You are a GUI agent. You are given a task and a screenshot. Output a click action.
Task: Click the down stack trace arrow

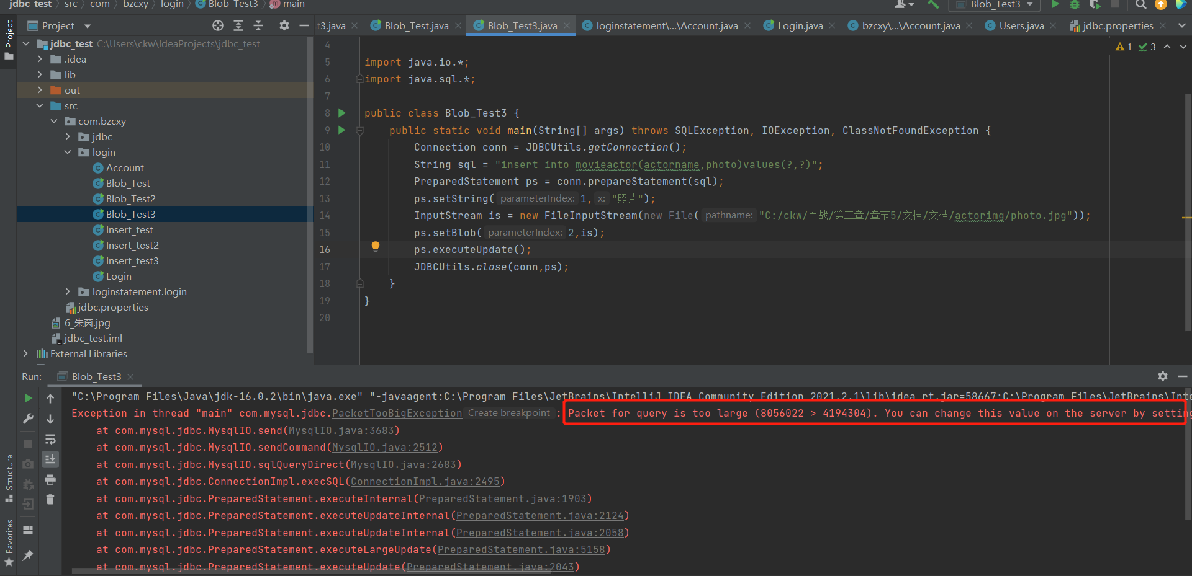click(50, 419)
